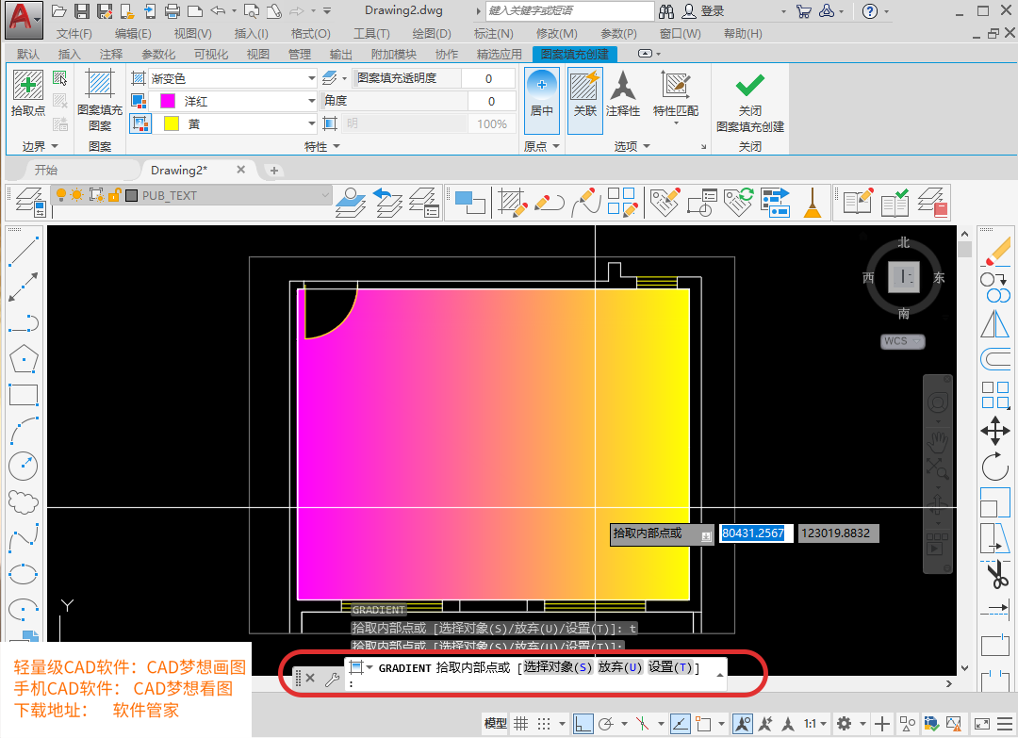Select the Ellipse tool in left toolbar
The height and width of the screenshot is (738, 1018).
[x=24, y=574]
